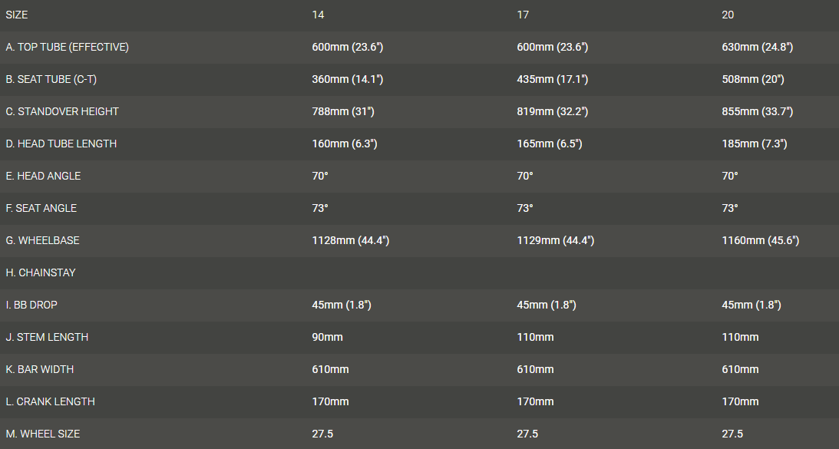Click the 855mm (33.7") standover value
Viewport: 839px width, 449px height.
coord(757,112)
